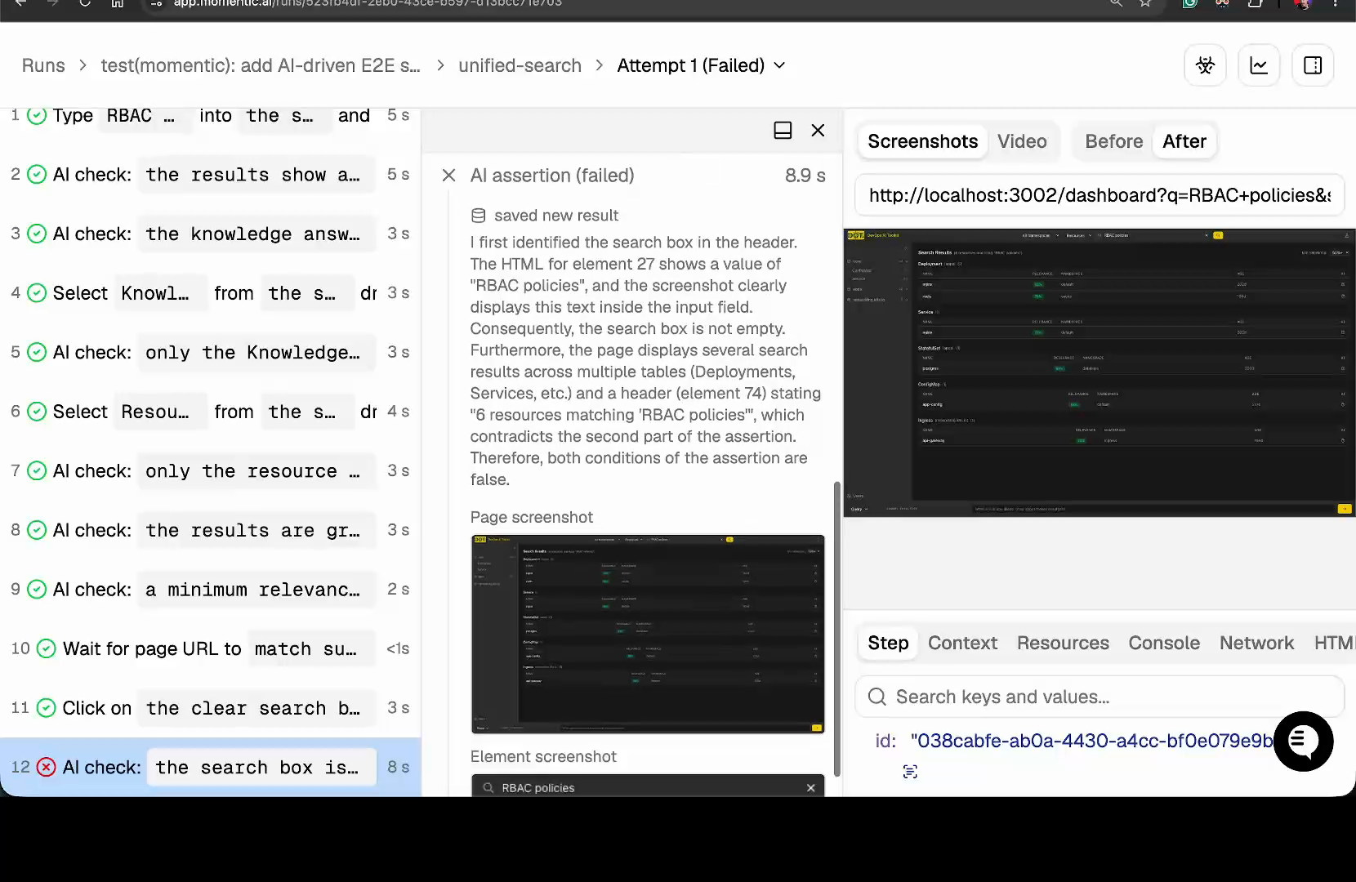1356x882 pixels.
Task: Click the localhost:3002 dashboard URL field
Action: (1100, 195)
